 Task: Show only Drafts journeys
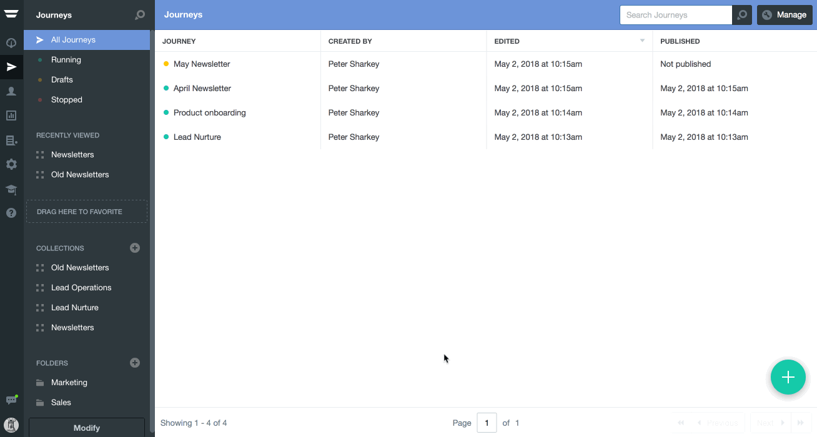(61, 79)
